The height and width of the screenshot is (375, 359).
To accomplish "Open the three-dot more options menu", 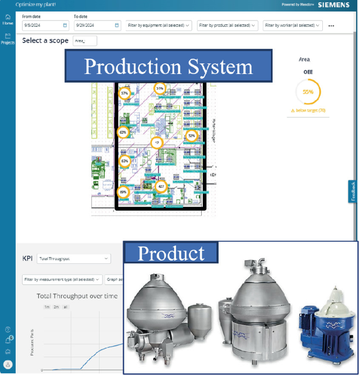I will pos(331,26).
